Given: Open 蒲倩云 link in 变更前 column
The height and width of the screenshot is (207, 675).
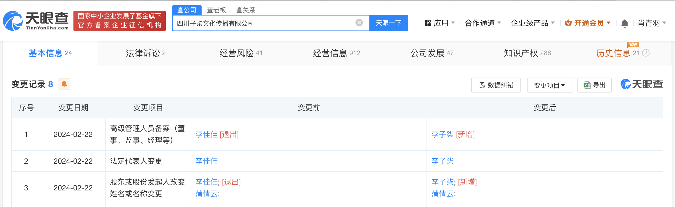Looking at the screenshot, I should [206, 194].
